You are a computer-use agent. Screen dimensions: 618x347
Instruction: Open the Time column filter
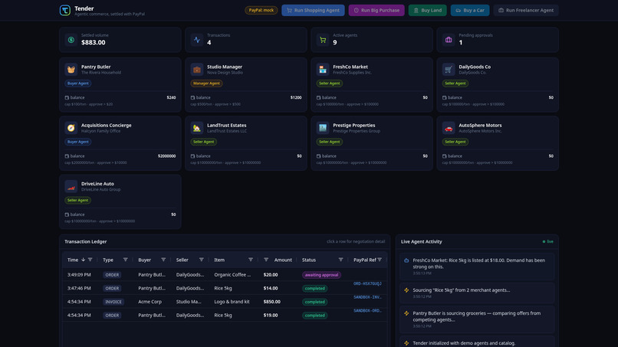(90, 260)
